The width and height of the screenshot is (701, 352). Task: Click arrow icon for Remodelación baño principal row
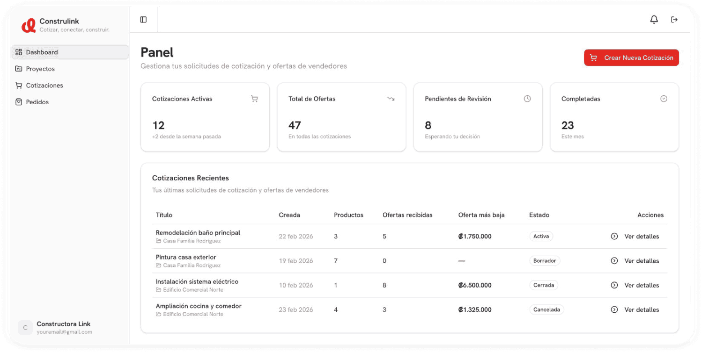point(614,237)
